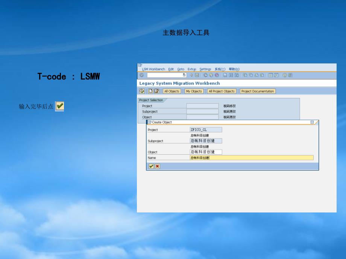The image size is (346, 259).
Task: Click the Create Object dialog title icon
Action: (150, 122)
